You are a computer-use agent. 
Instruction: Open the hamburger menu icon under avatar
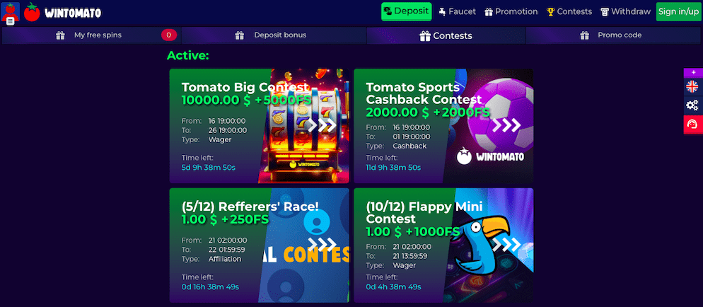point(11,21)
